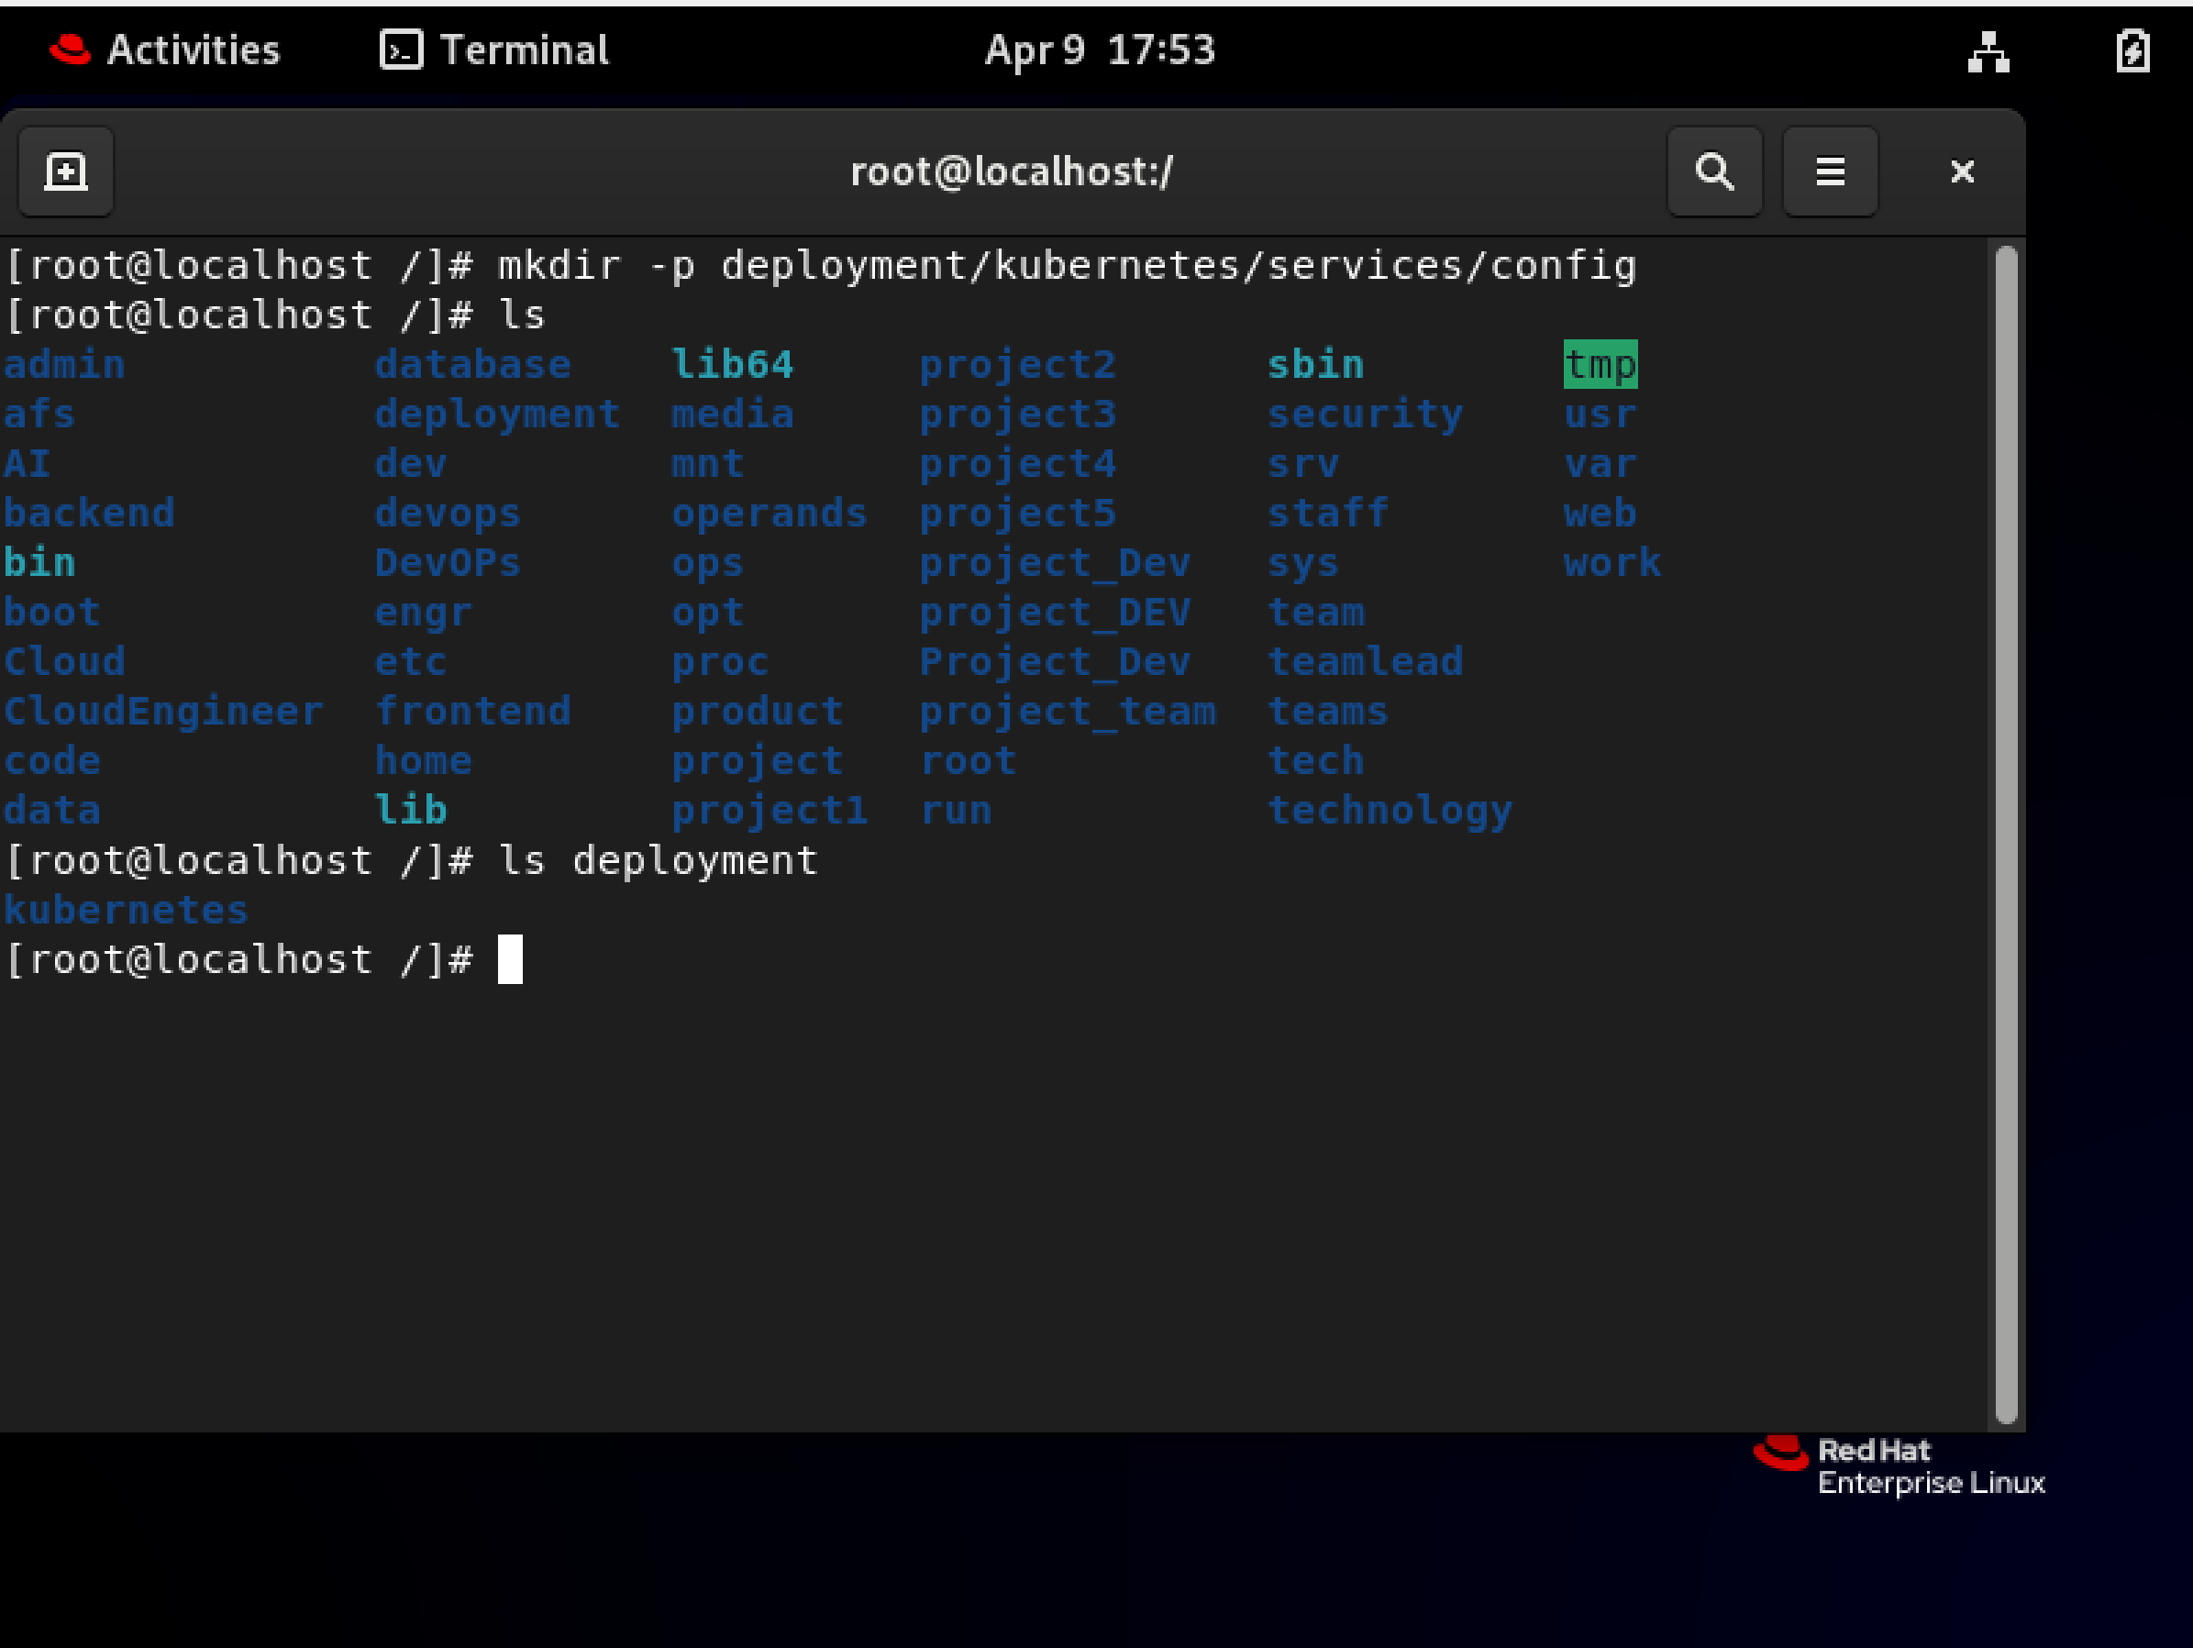Click the 'project1' directory name
This screenshot has height=1648, width=2193.
tap(770, 811)
